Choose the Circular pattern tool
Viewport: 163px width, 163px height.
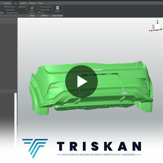tap(45, 7)
